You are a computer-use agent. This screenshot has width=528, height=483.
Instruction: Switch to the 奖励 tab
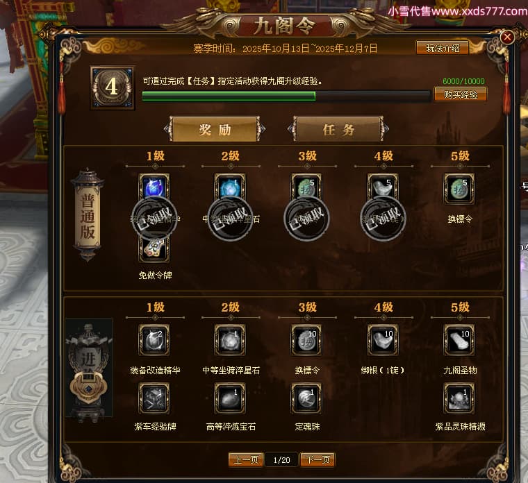(215, 129)
